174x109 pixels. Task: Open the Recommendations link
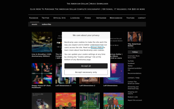[135, 73]
